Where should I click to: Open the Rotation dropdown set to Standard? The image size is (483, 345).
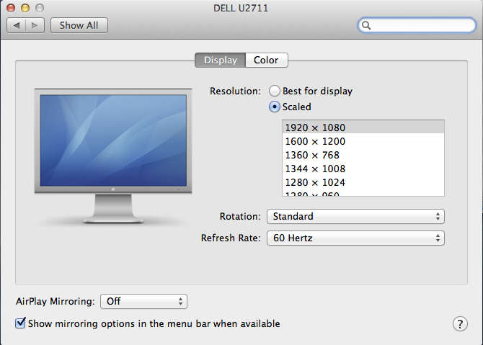coord(355,216)
